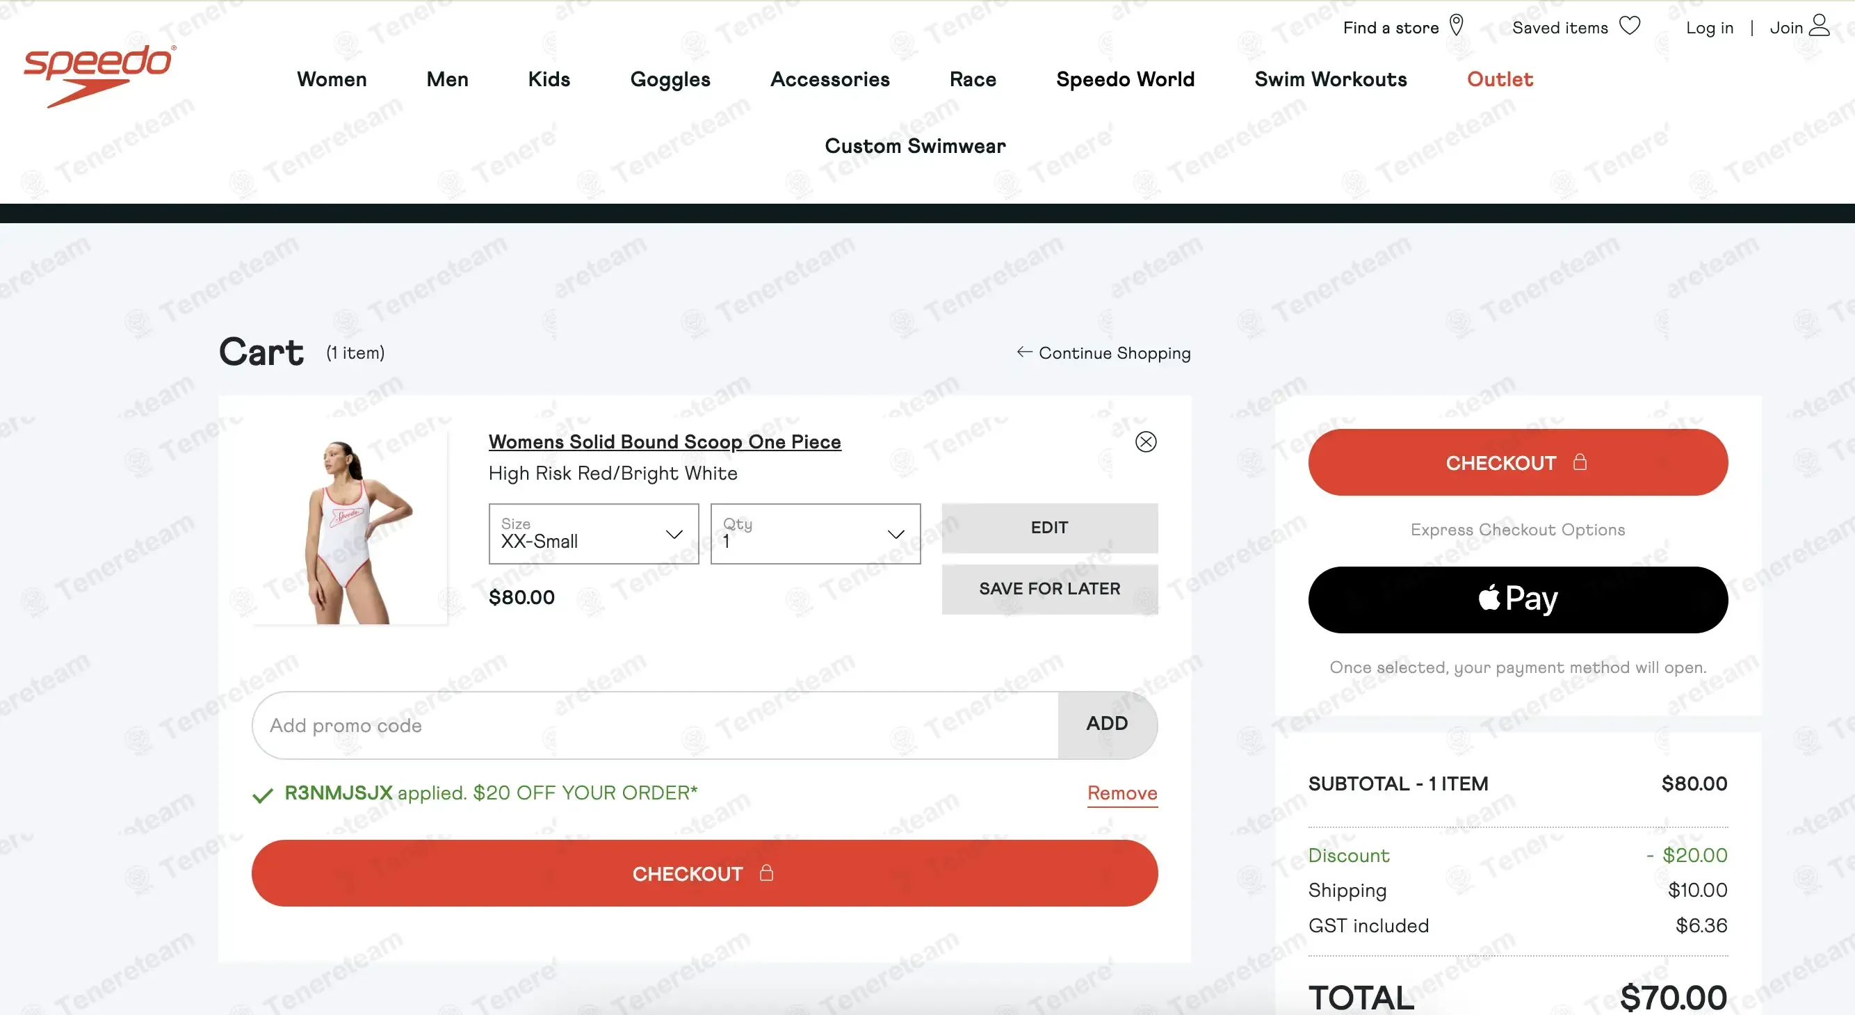This screenshot has width=1855, height=1015.
Task: Open the Speedo World menu
Action: coord(1125,79)
